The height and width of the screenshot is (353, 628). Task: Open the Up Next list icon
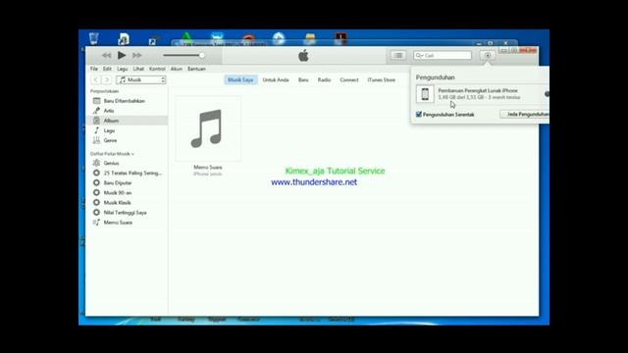[398, 55]
